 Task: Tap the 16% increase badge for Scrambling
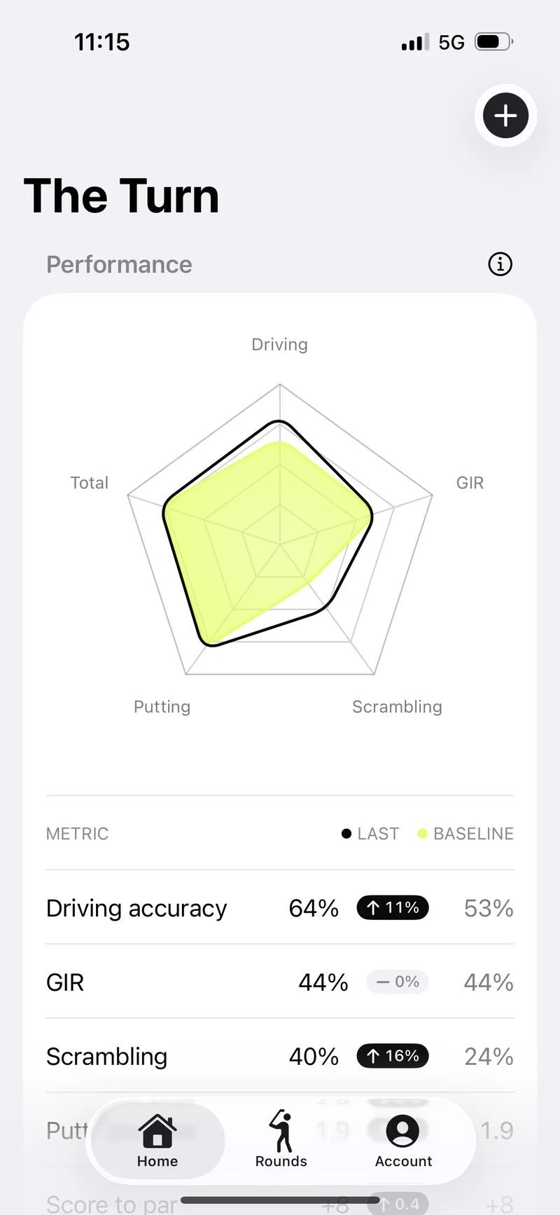393,1056
